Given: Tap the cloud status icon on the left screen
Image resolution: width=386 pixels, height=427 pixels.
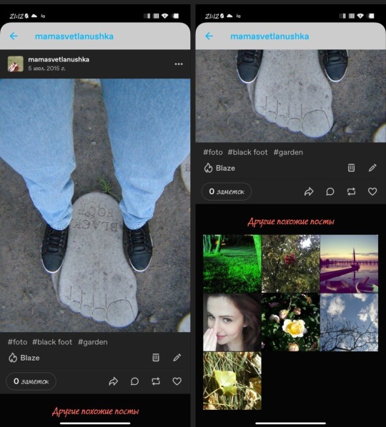Looking at the screenshot, I should pos(34,16).
